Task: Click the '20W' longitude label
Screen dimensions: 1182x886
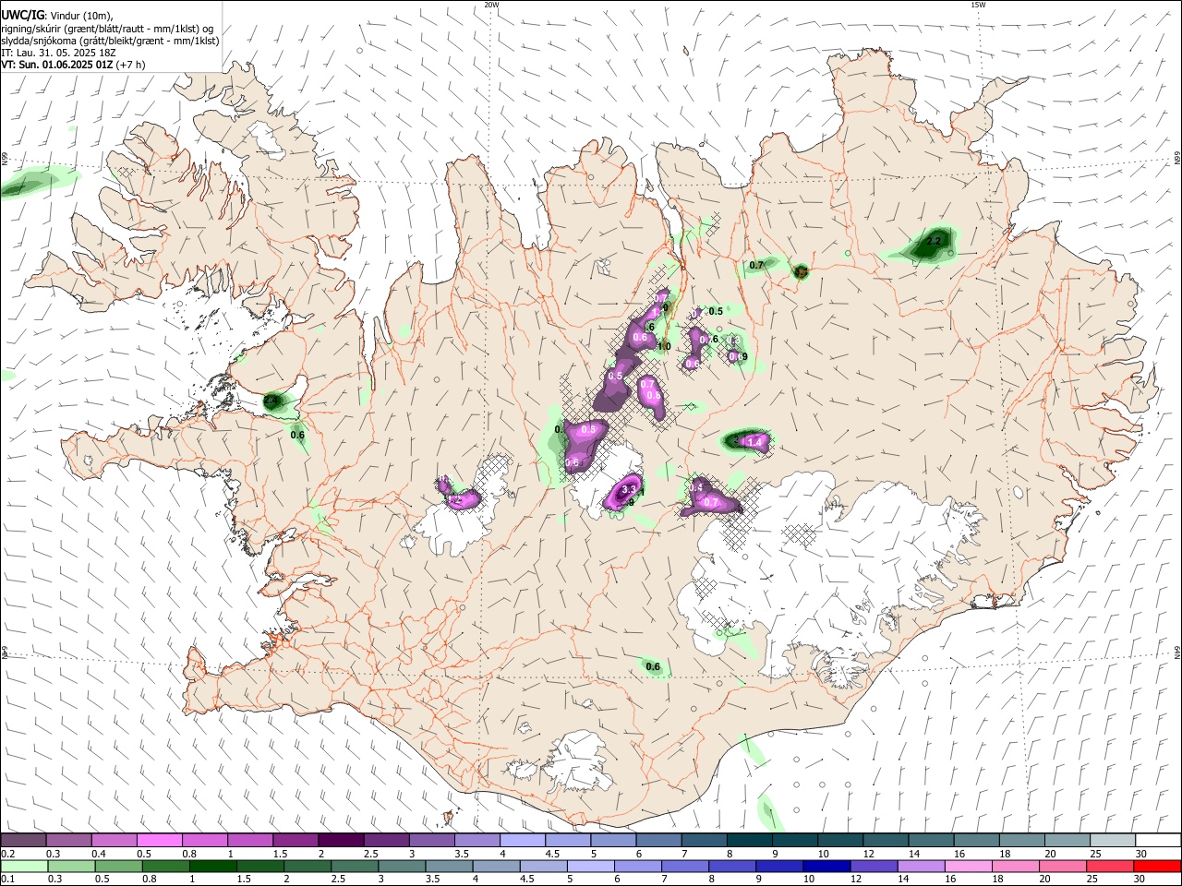Action: pos(491,5)
